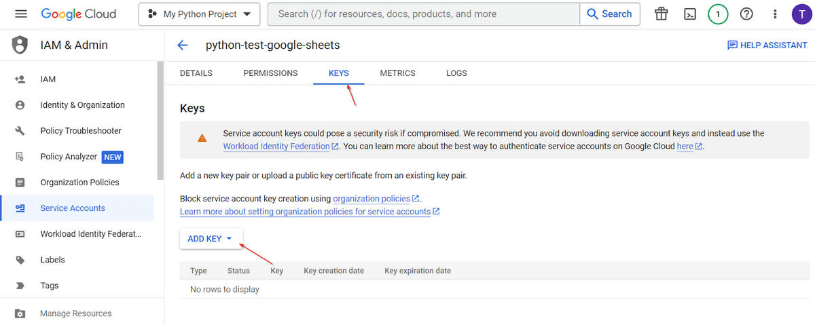815x325 pixels.
Task: Open the organization policies link
Action: click(372, 199)
